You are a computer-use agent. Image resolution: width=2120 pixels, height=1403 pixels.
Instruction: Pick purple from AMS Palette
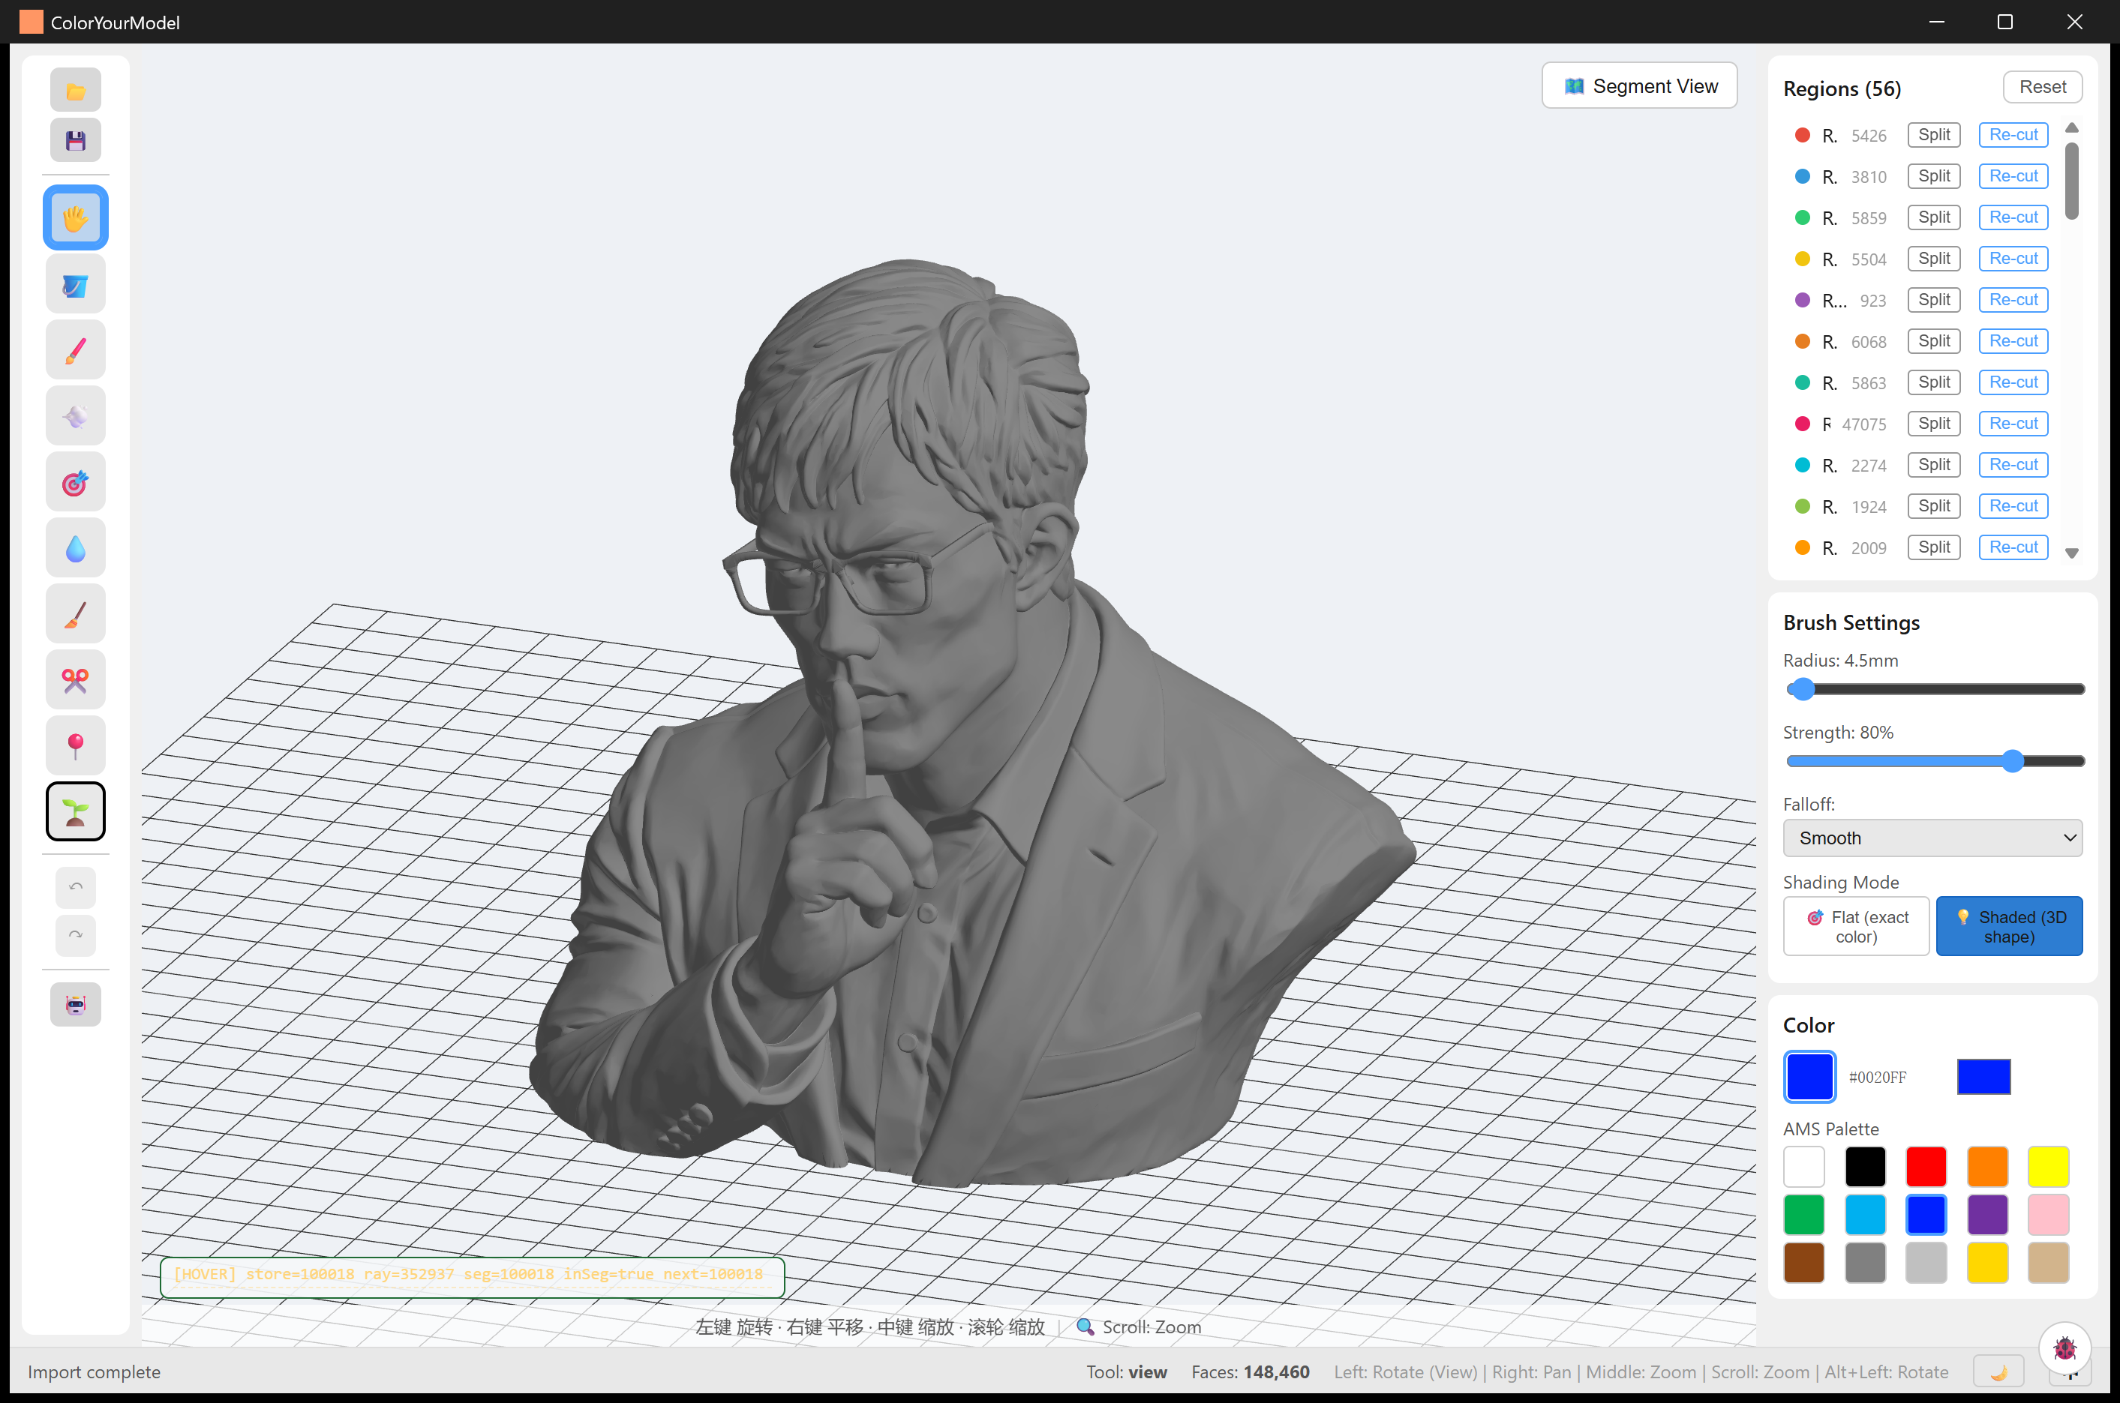coord(1986,1214)
